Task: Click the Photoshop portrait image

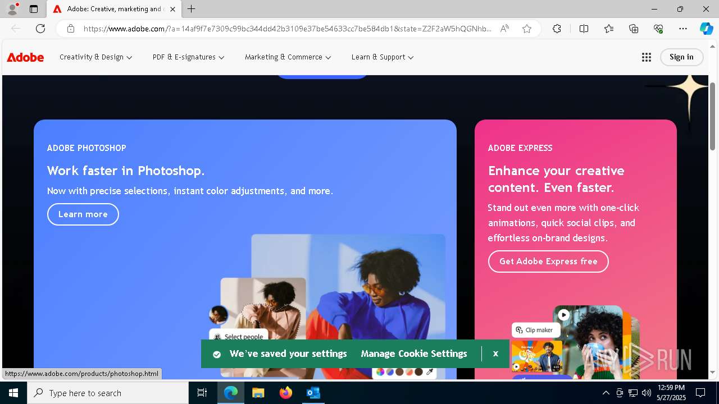Action: tap(348, 306)
